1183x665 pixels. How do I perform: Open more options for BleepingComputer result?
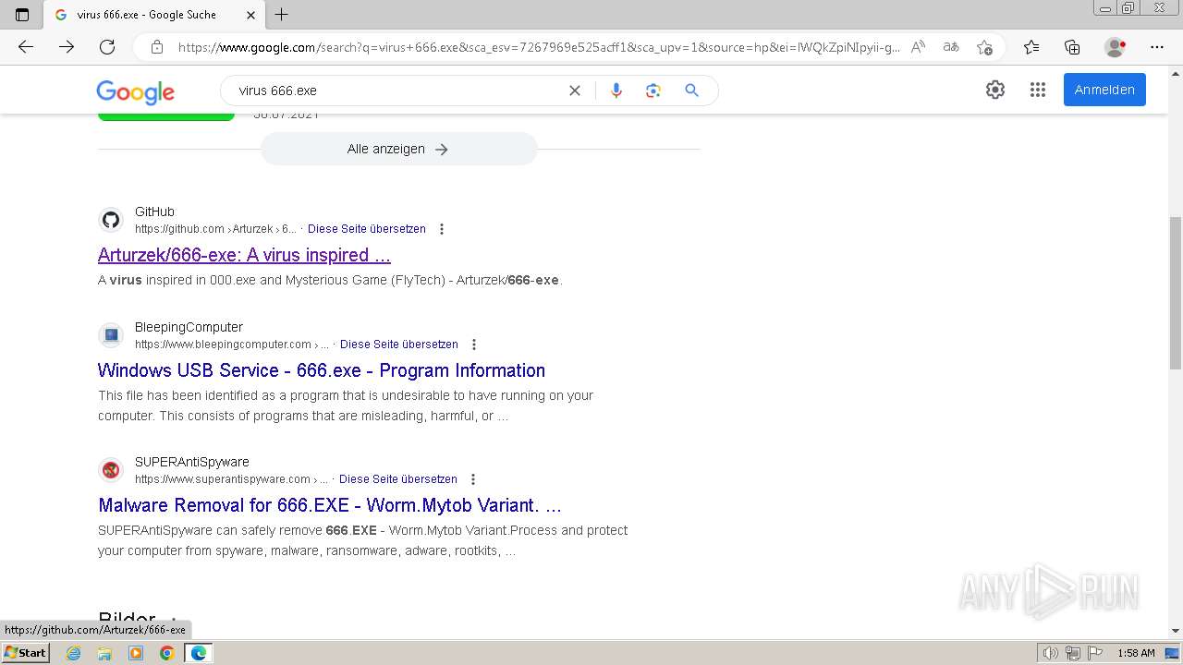coord(474,345)
